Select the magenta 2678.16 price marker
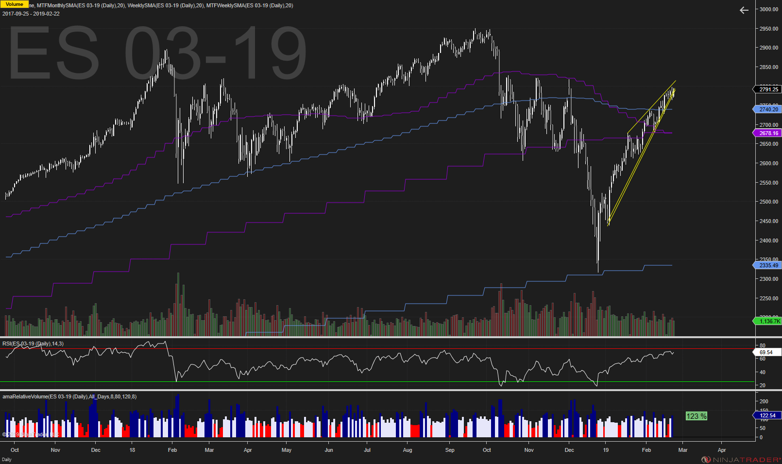Viewport: 782px width, 464px height. pyautogui.click(x=768, y=133)
